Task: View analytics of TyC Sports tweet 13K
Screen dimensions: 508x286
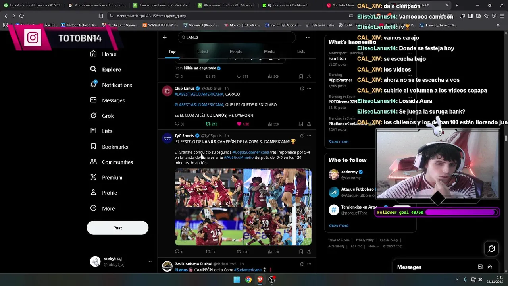Action: (x=273, y=252)
